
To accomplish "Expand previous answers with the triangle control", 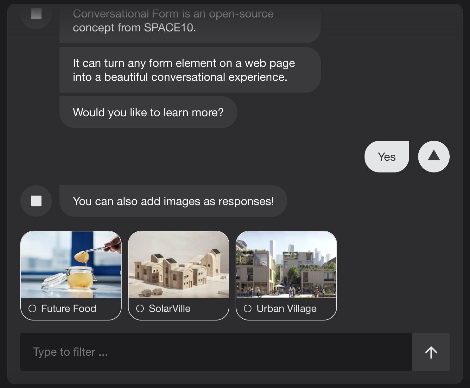I will pos(434,156).
